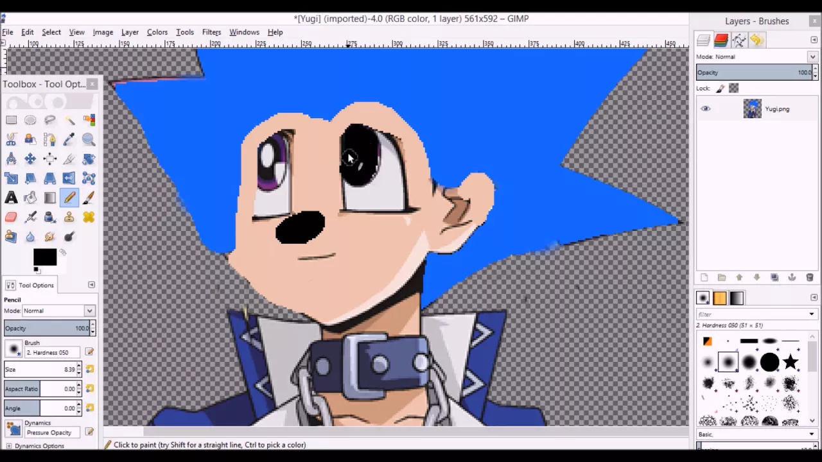Toggle visibility of the Yugi.png layer
The image size is (822, 462).
(x=705, y=108)
